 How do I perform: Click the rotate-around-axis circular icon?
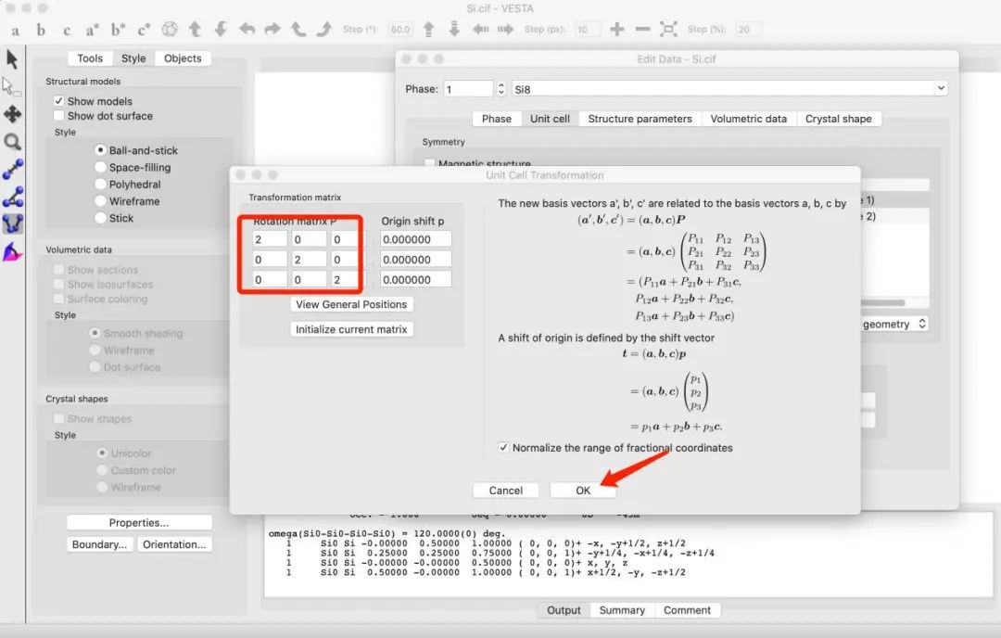[170, 30]
